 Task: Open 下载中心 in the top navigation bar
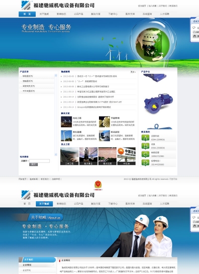[113, 14]
